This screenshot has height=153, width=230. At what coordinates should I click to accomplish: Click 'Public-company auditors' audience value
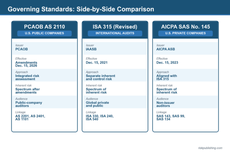pos(29,104)
